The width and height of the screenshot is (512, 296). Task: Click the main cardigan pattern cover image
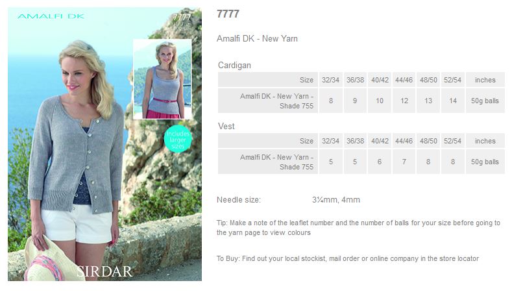[104, 144]
